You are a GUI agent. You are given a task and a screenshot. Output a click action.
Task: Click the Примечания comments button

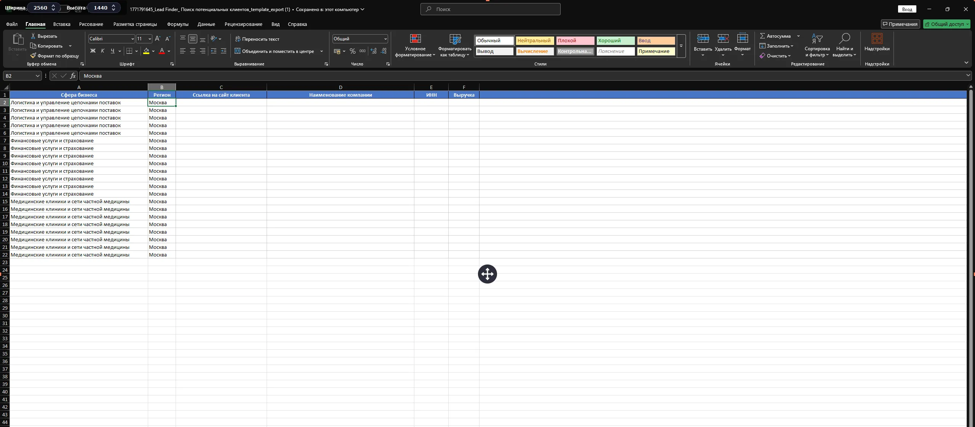(900, 24)
